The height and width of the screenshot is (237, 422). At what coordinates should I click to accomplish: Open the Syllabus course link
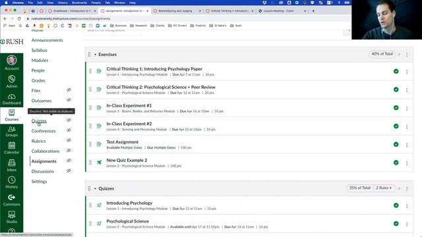pos(39,50)
